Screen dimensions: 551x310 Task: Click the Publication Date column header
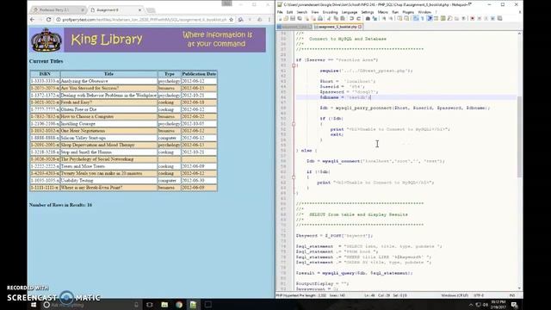click(199, 74)
